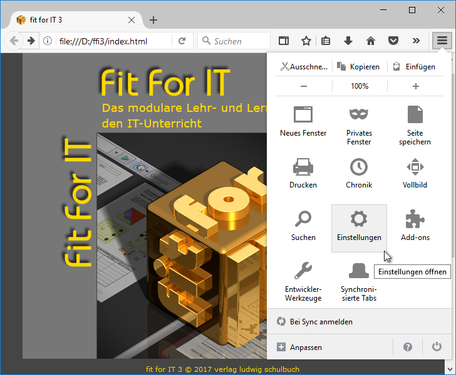Click Einfügen in the edit row

click(x=415, y=66)
